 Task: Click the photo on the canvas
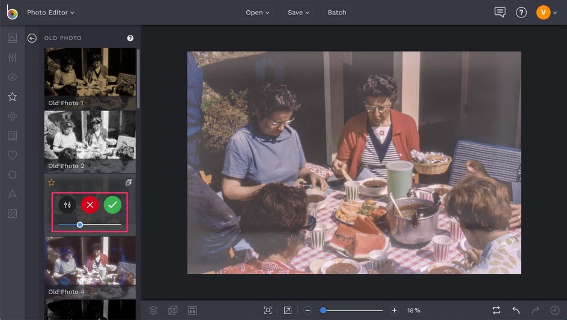pos(354,162)
